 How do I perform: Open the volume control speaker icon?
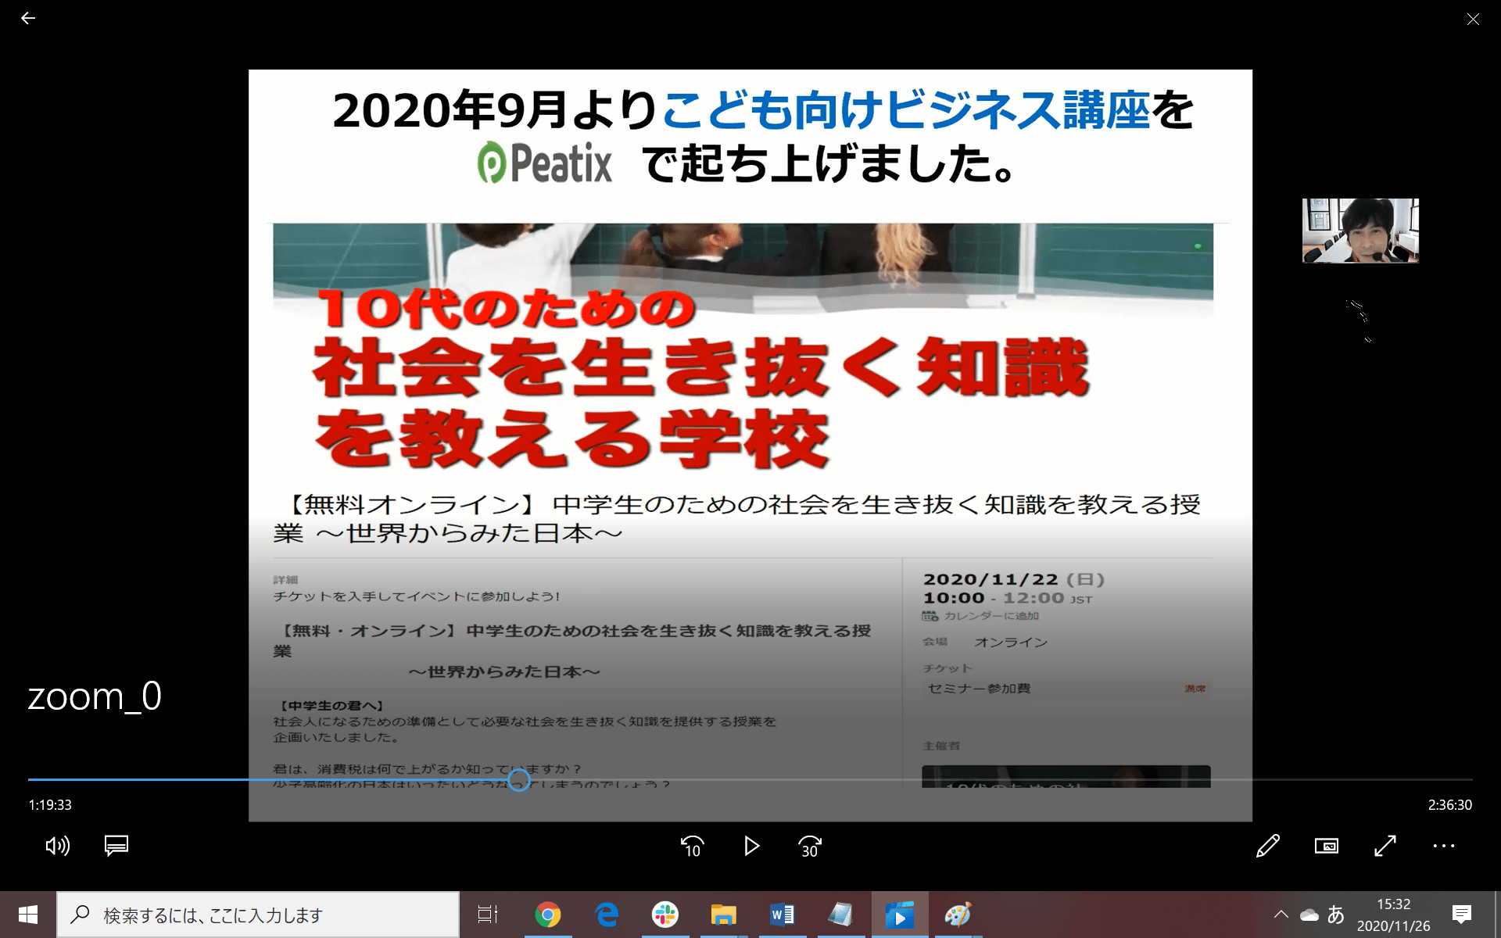click(x=58, y=846)
